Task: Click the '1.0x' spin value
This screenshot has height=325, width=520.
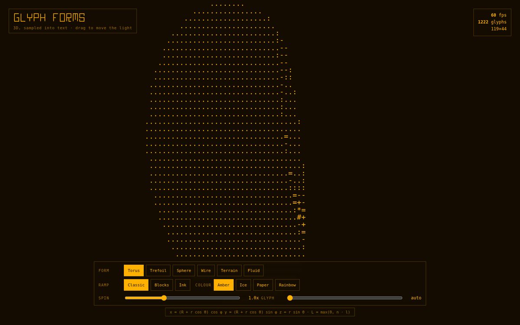Action: [253, 298]
